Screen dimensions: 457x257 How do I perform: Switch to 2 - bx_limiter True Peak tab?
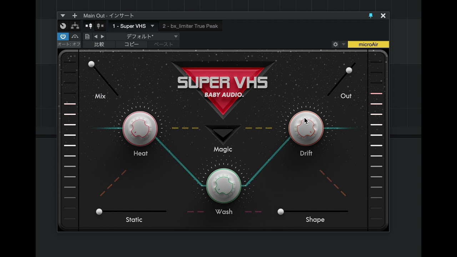[190, 26]
